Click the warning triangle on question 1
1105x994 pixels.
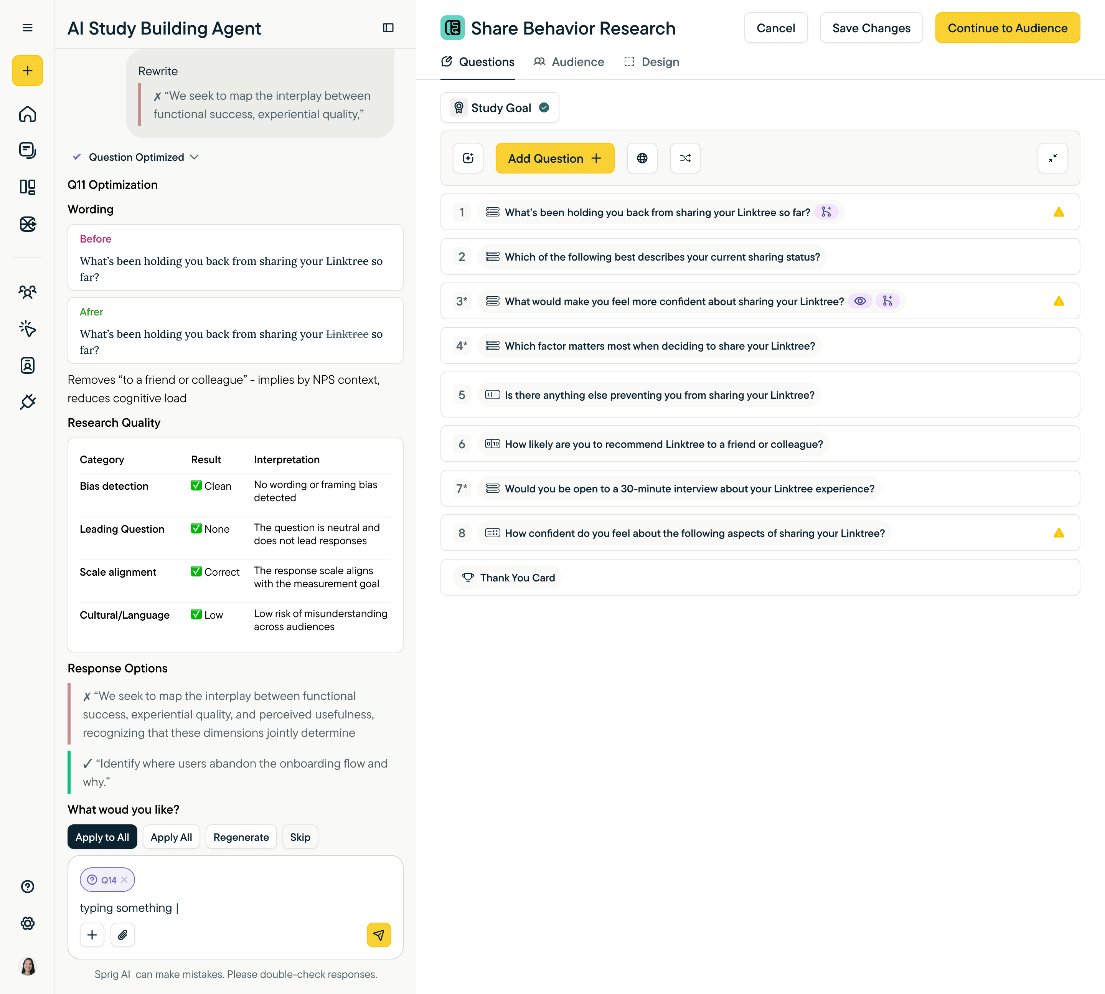click(x=1059, y=212)
